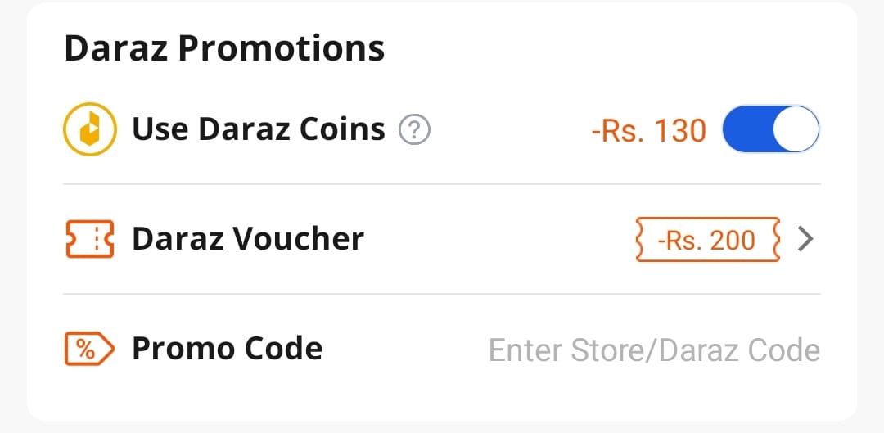Tap the Use Daraz Coins label
884x433 pixels.
pyautogui.click(x=259, y=129)
